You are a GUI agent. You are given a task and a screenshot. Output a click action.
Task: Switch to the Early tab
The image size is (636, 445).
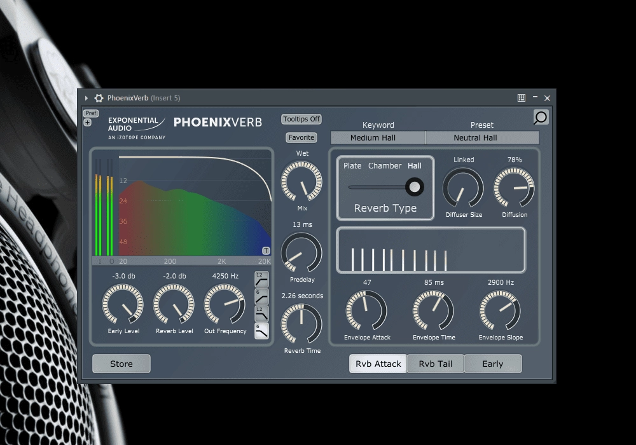click(493, 364)
